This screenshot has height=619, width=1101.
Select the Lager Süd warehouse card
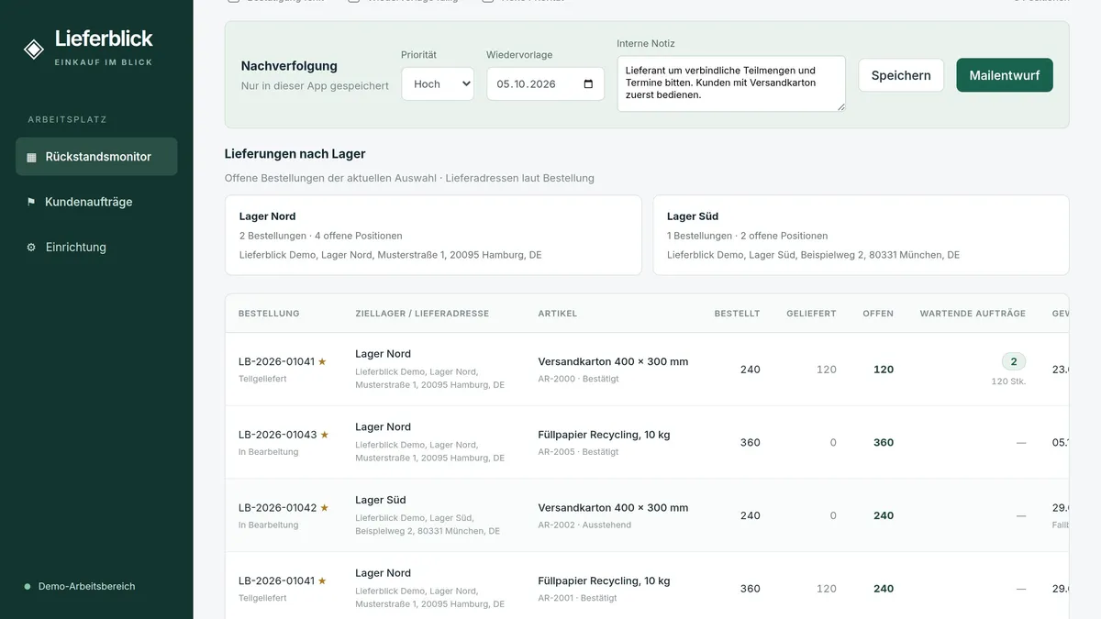click(861, 235)
